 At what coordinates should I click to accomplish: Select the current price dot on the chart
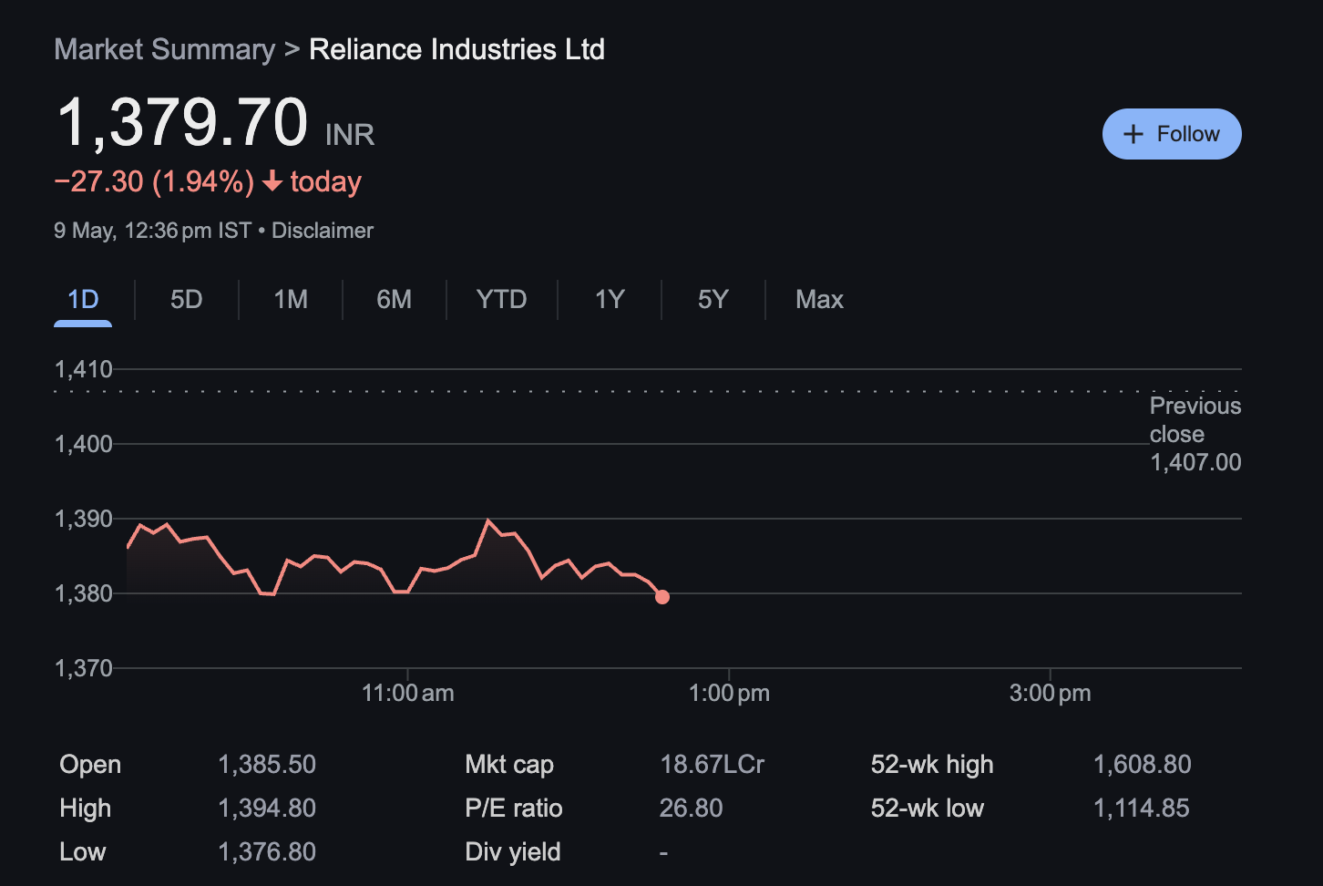662,597
